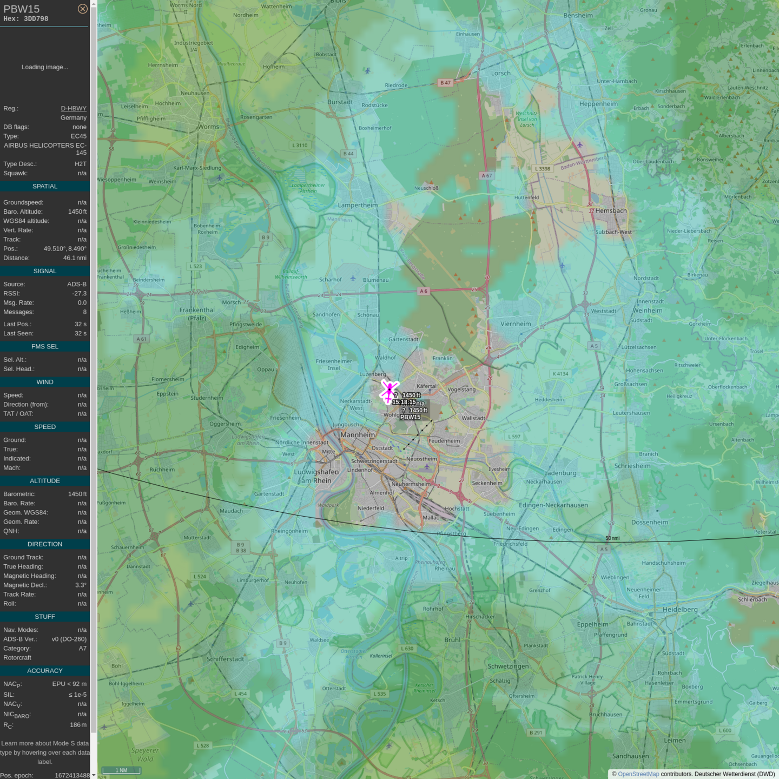779x779 pixels.
Task: Click the airfield icon near Worms
Action: pos(219,177)
